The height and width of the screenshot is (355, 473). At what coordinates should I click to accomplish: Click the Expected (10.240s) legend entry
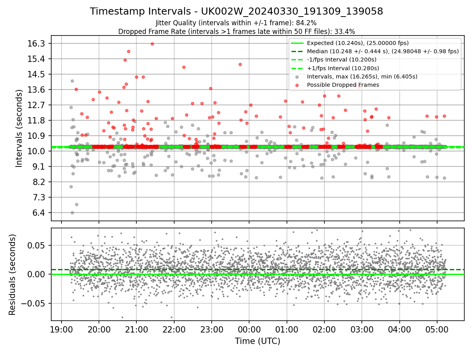(358, 43)
